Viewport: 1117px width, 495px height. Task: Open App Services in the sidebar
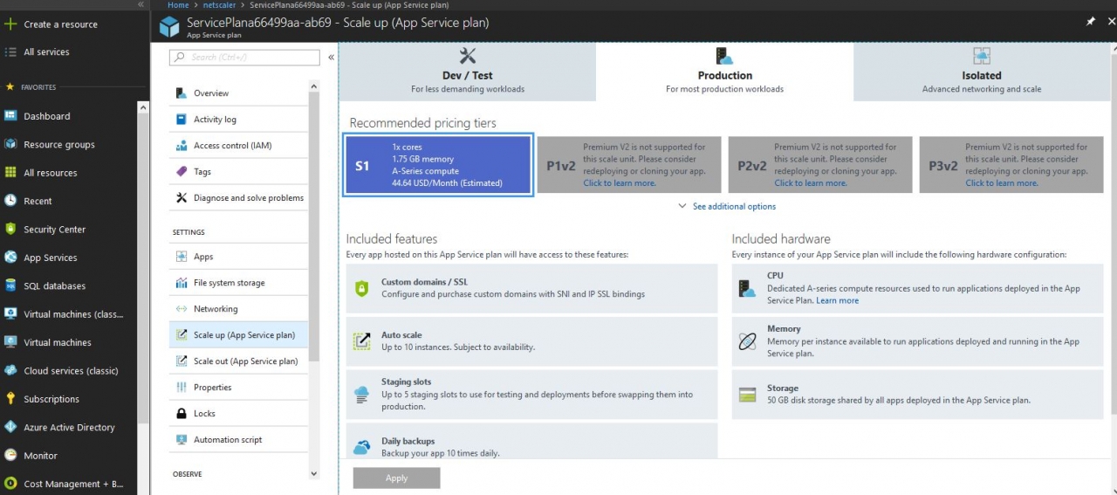tap(51, 258)
